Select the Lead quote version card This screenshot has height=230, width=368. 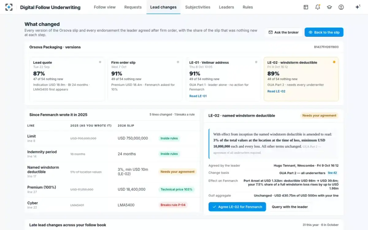click(x=67, y=79)
